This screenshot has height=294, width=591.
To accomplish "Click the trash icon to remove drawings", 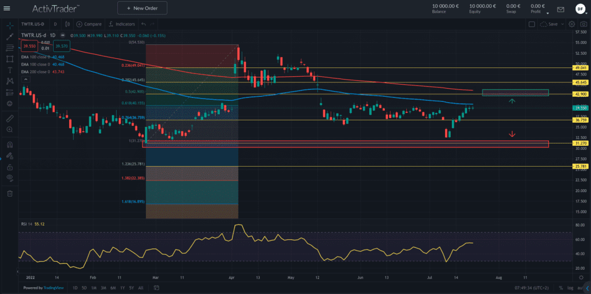I will [x=9, y=194].
